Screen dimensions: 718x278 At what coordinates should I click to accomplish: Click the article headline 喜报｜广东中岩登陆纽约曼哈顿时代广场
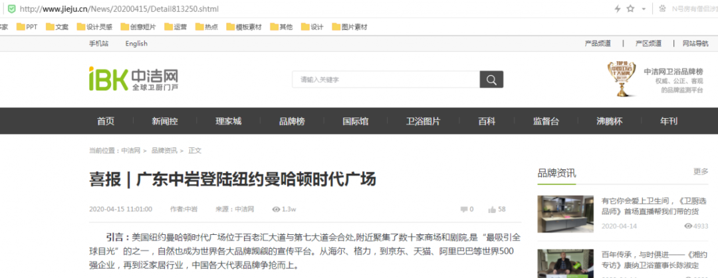(233, 179)
